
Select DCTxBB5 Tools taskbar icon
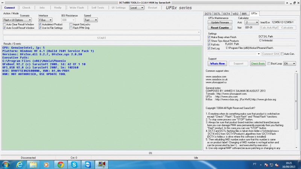[102, 164]
